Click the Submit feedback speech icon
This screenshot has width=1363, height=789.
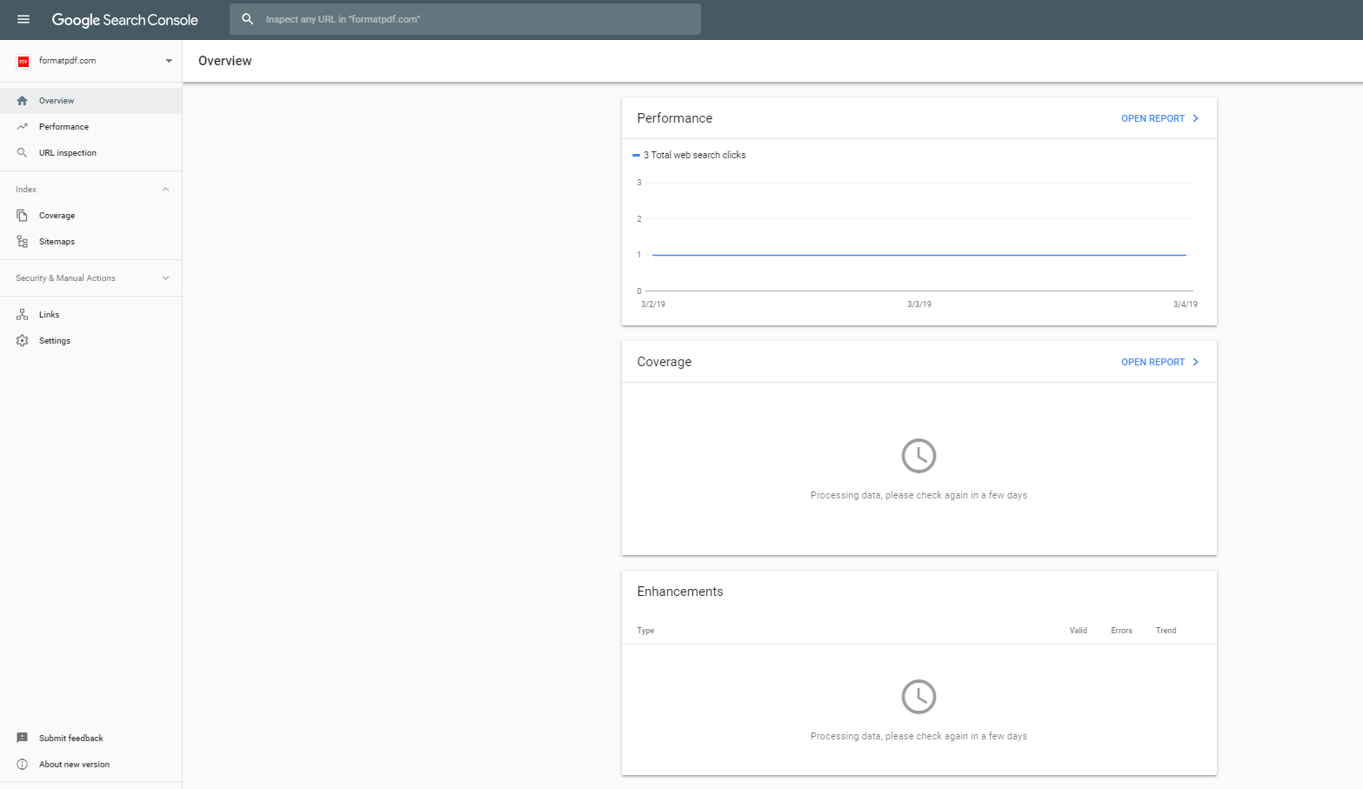pos(23,739)
